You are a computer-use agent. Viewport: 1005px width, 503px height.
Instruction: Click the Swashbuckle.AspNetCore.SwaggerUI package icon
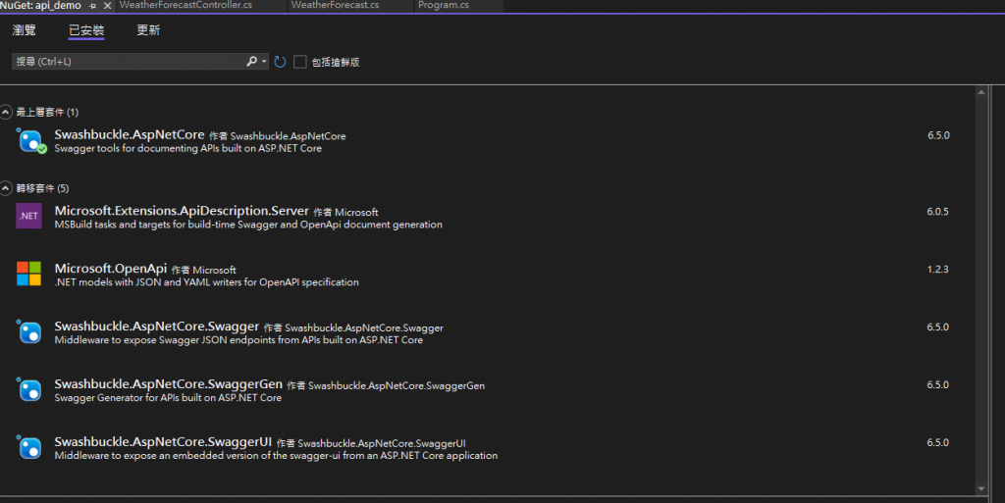[29, 447]
